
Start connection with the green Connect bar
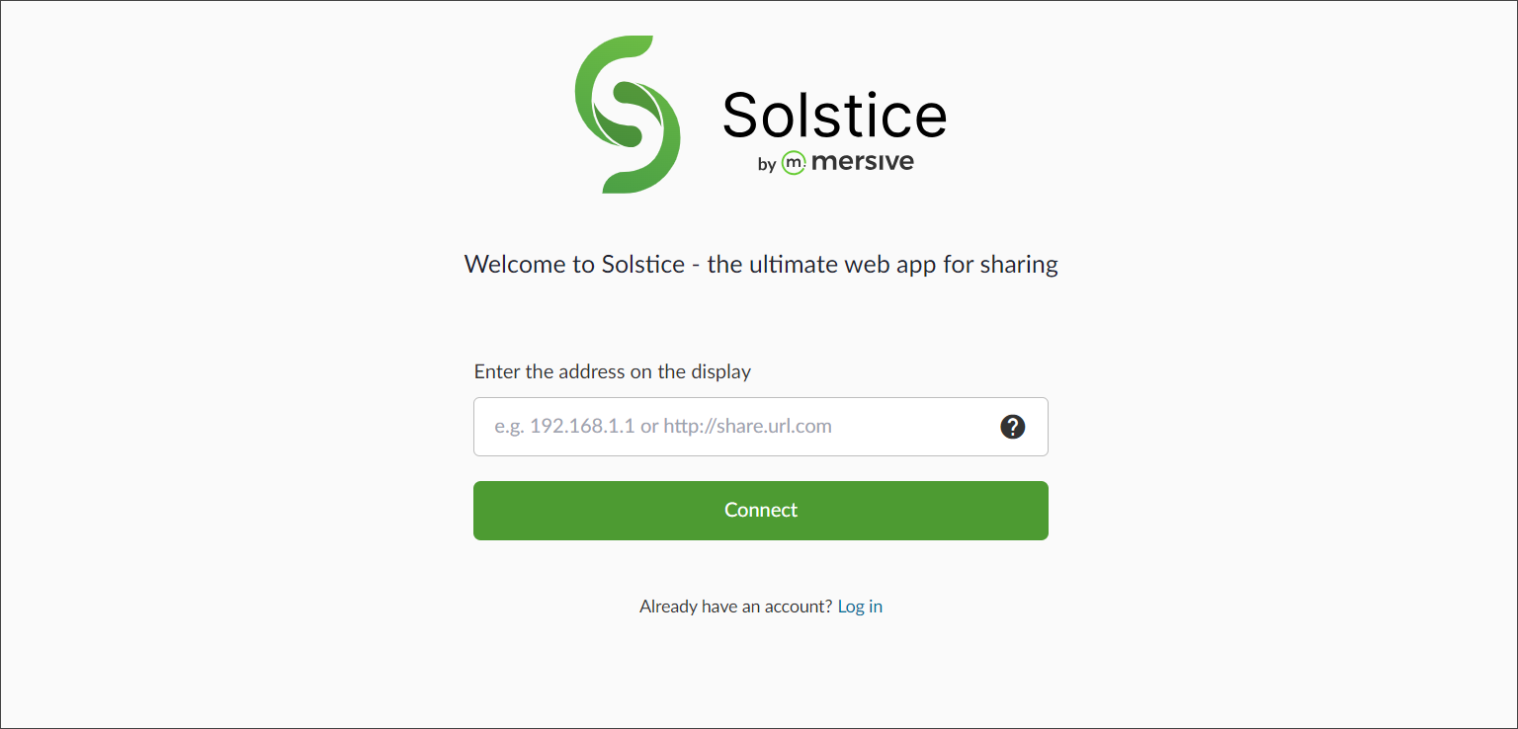point(760,511)
